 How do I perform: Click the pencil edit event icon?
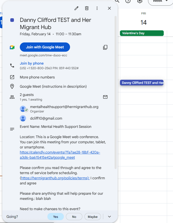coord(76,8)
